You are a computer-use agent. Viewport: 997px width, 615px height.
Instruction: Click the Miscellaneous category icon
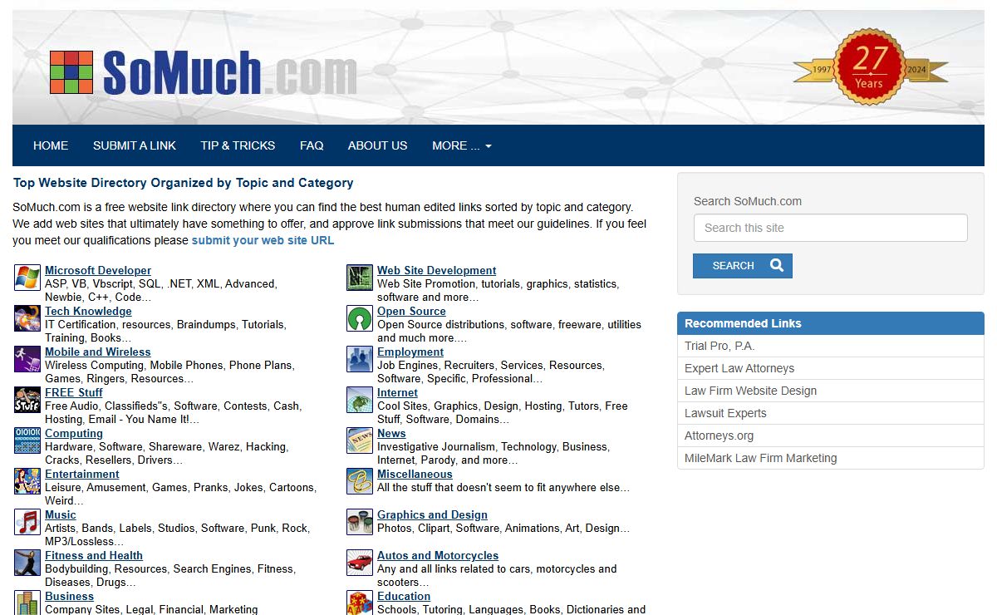360,481
